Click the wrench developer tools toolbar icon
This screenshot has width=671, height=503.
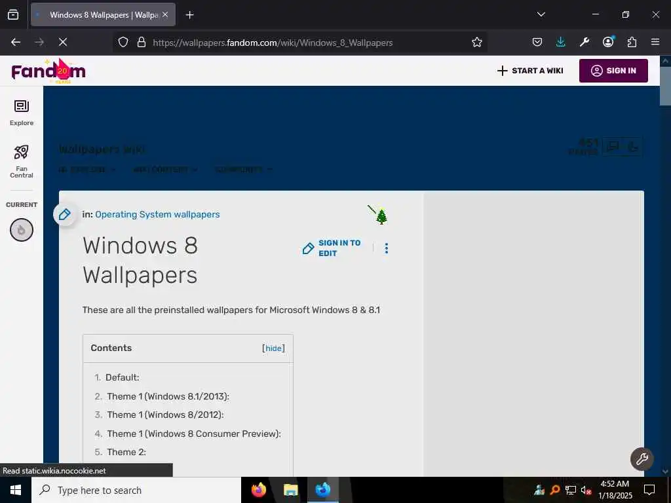[584, 42]
